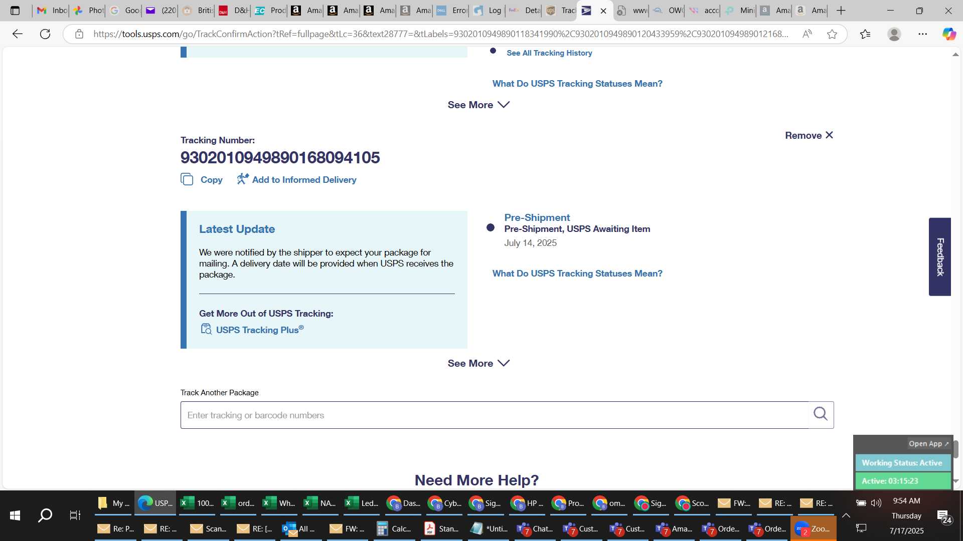This screenshot has height=541, width=963.
Task: Open Windows taskbar search
Action: tap(45, 515)
